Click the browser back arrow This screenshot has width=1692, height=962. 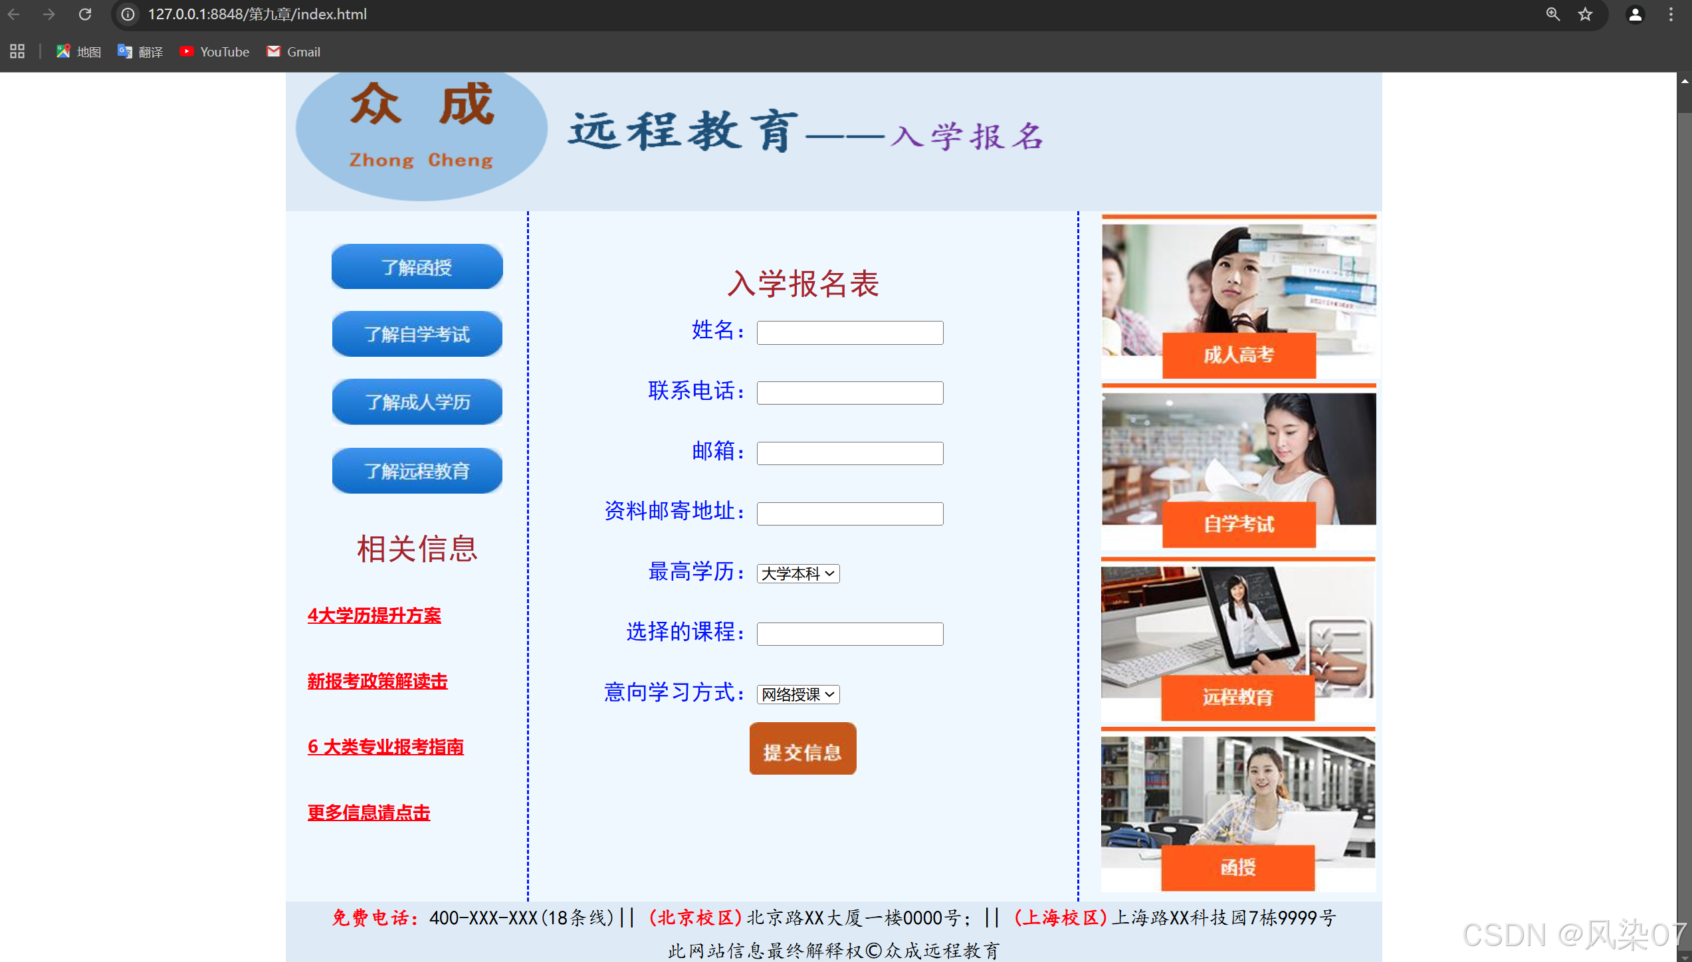pos(14,14)
